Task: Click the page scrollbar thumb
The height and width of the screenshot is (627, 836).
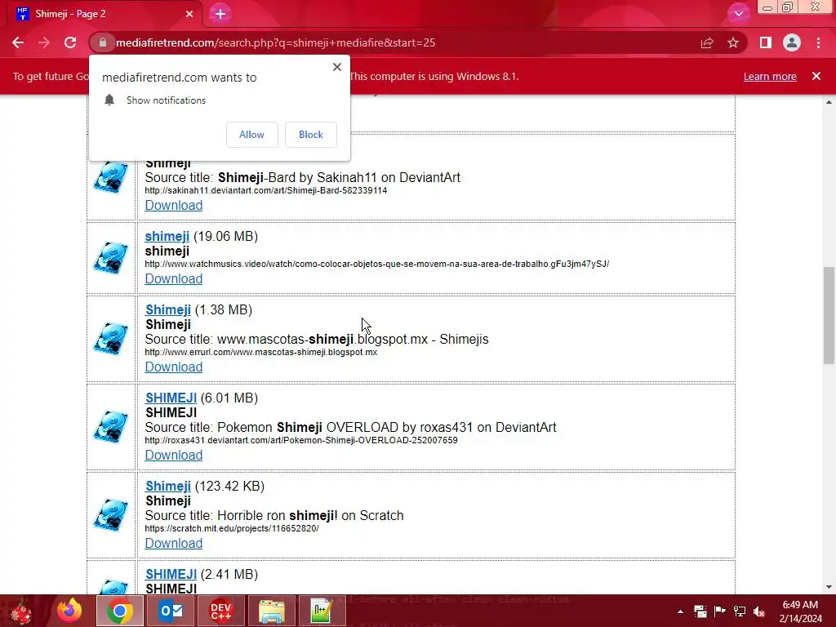Action: 829,316
